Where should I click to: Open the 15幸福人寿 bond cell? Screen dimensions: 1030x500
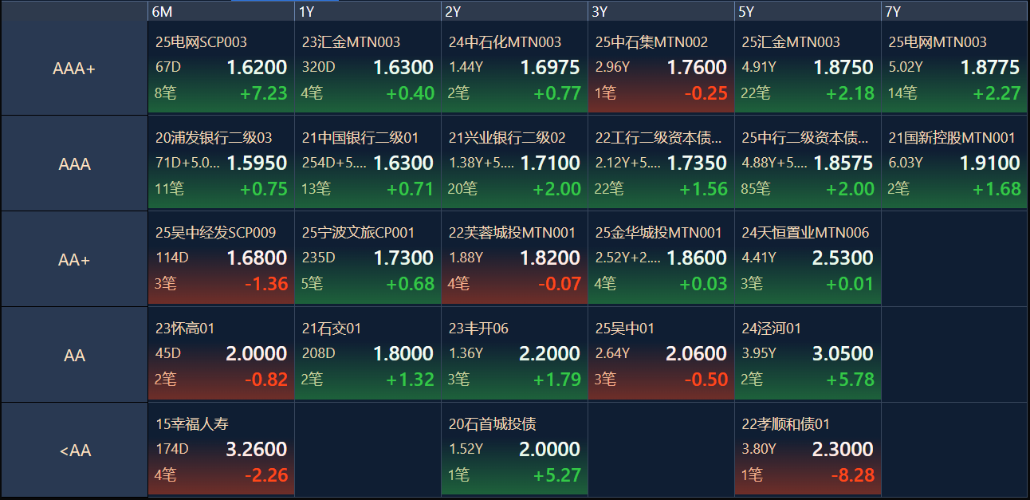pos(221,451)
